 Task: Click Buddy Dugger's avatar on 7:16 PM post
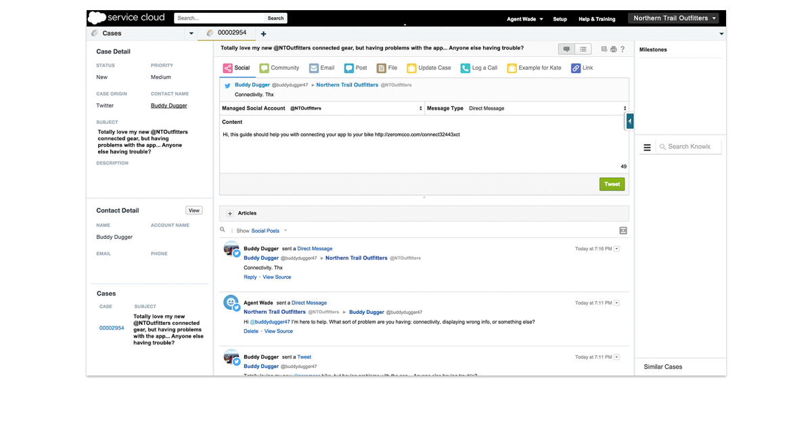click(231, 250)
